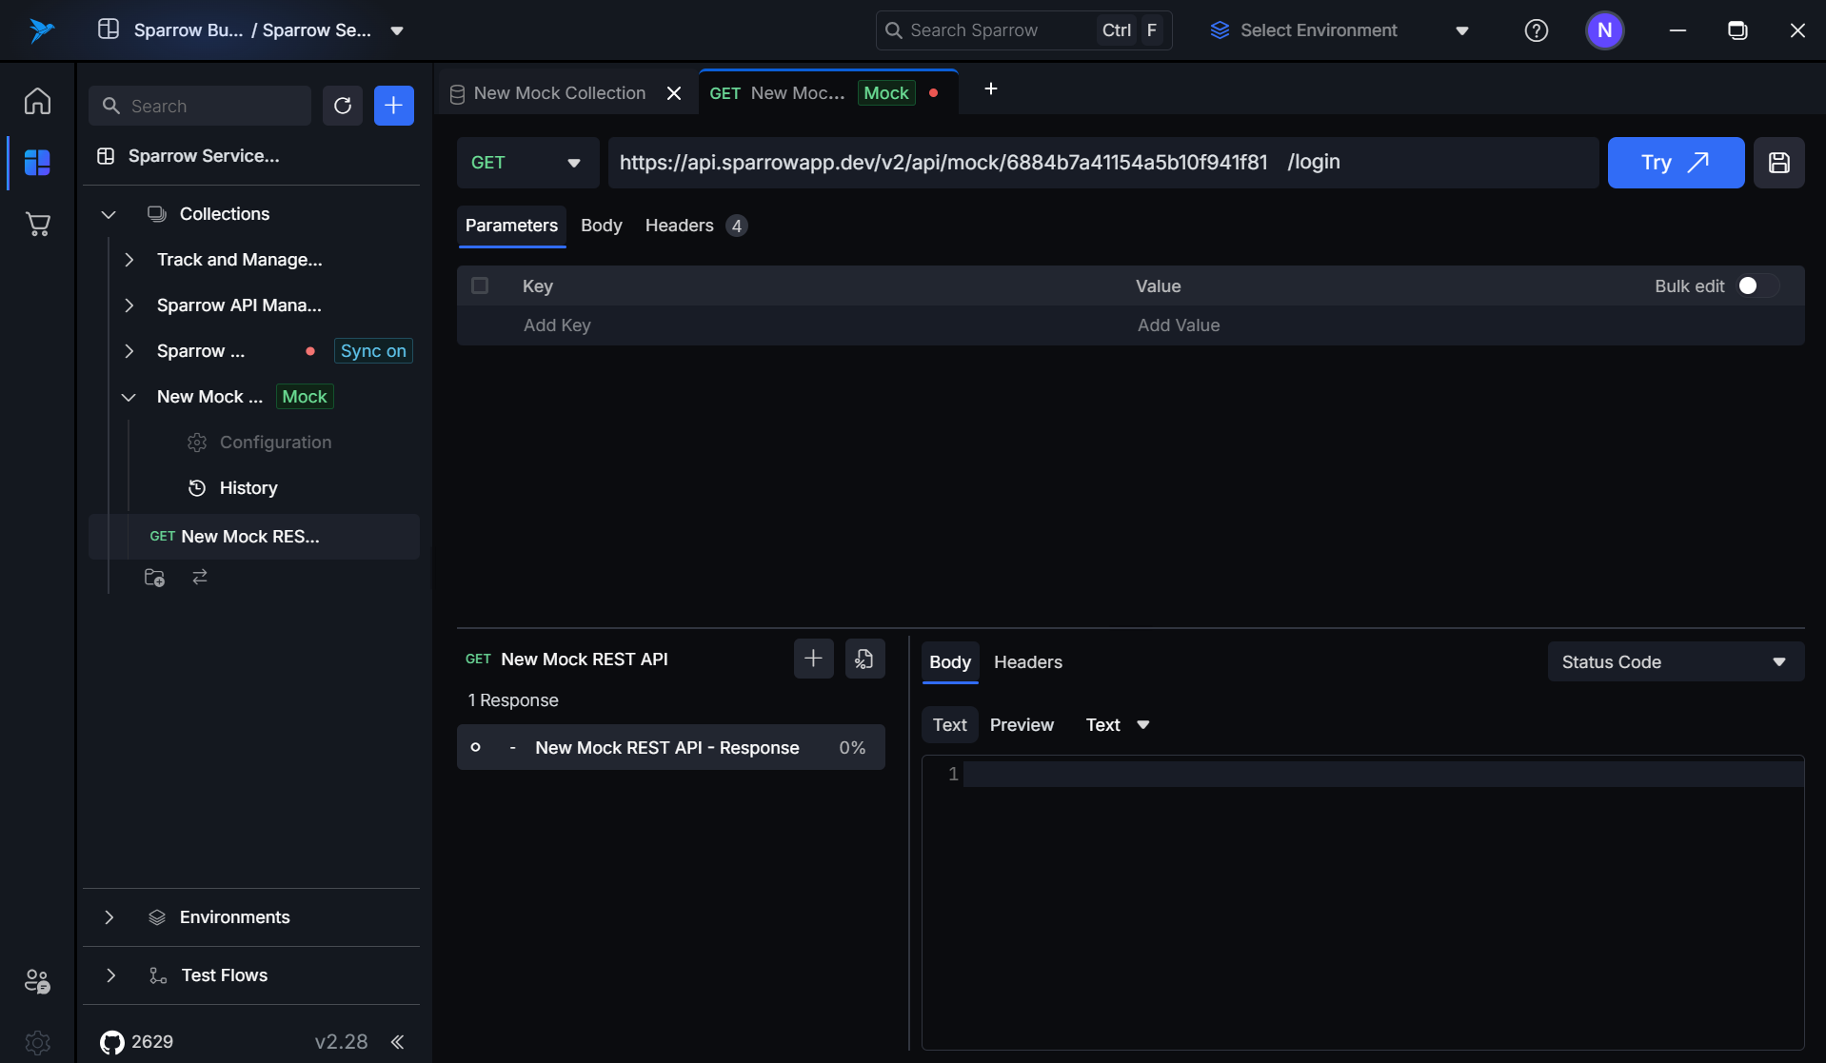The height and width of the screenshot is (1063, 1826).
Task: Expand the Test Flows section
Action: pyautogui.click(x=110, y=975)
